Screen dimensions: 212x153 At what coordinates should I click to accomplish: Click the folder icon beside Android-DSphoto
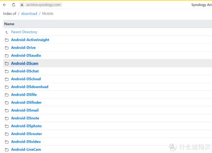click(x=7, y=126)
